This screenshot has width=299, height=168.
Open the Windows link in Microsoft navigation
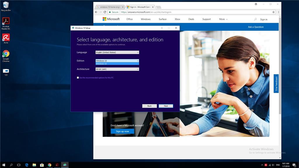click(x=146, y=19)
